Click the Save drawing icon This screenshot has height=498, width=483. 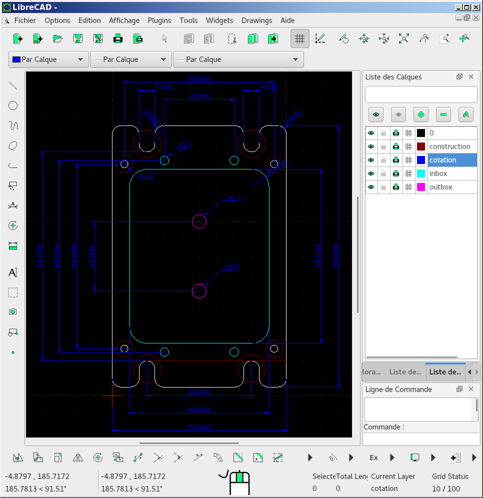[x=78, y=38]
